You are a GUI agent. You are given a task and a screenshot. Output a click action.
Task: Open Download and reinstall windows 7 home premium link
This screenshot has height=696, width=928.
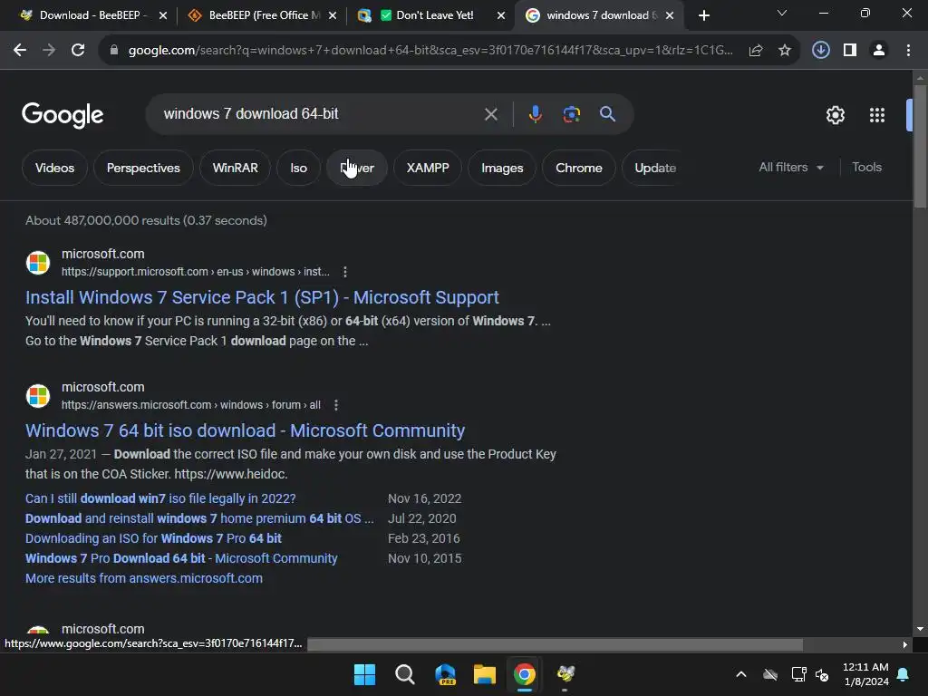(x=199, y=518)
